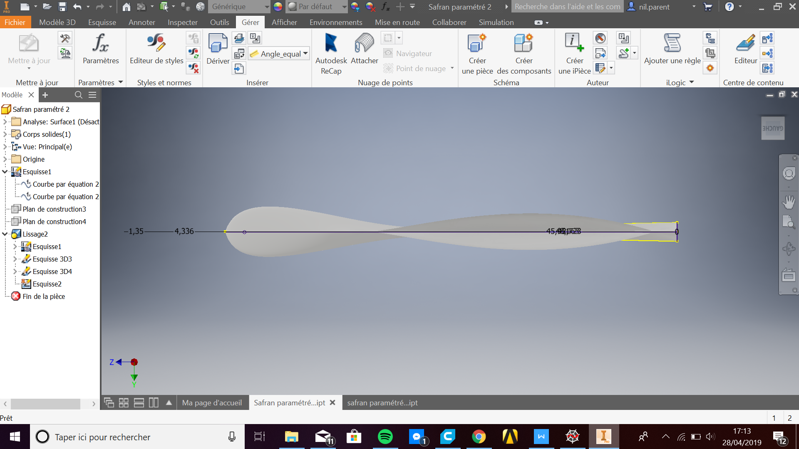Click inside the help search field
This screenshot has width=799, height=449.
click(567, 7)
